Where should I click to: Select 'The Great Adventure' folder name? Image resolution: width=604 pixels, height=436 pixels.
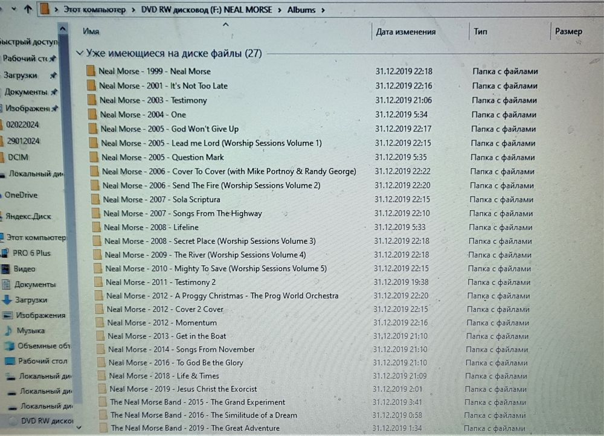click(195, 428)
